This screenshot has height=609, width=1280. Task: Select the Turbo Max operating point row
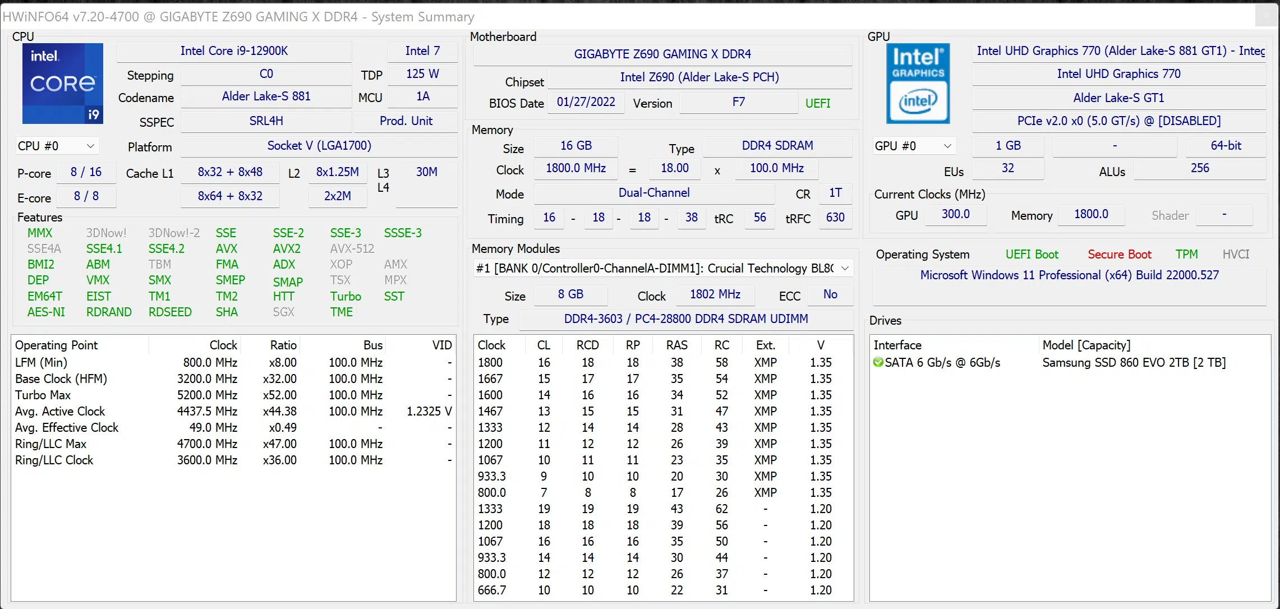(x=43, y=395)
